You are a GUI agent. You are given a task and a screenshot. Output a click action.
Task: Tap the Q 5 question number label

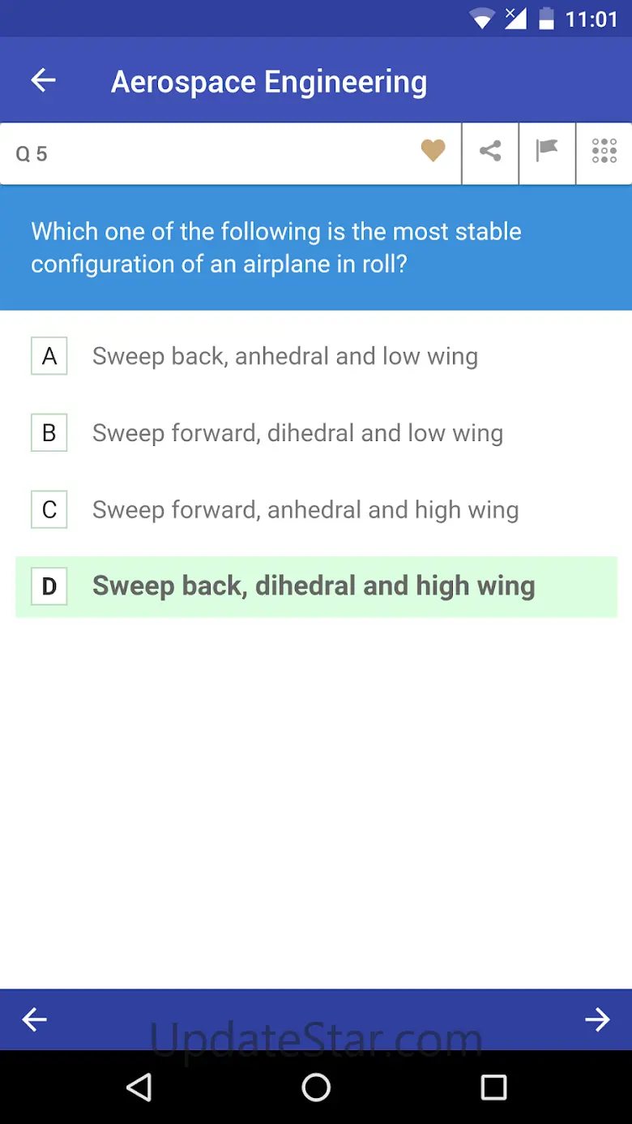point(32,154)
